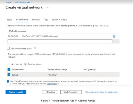Screen dimensions: 133x104
Task: Open the Review + create tab
Action: (x=59, y=20)
